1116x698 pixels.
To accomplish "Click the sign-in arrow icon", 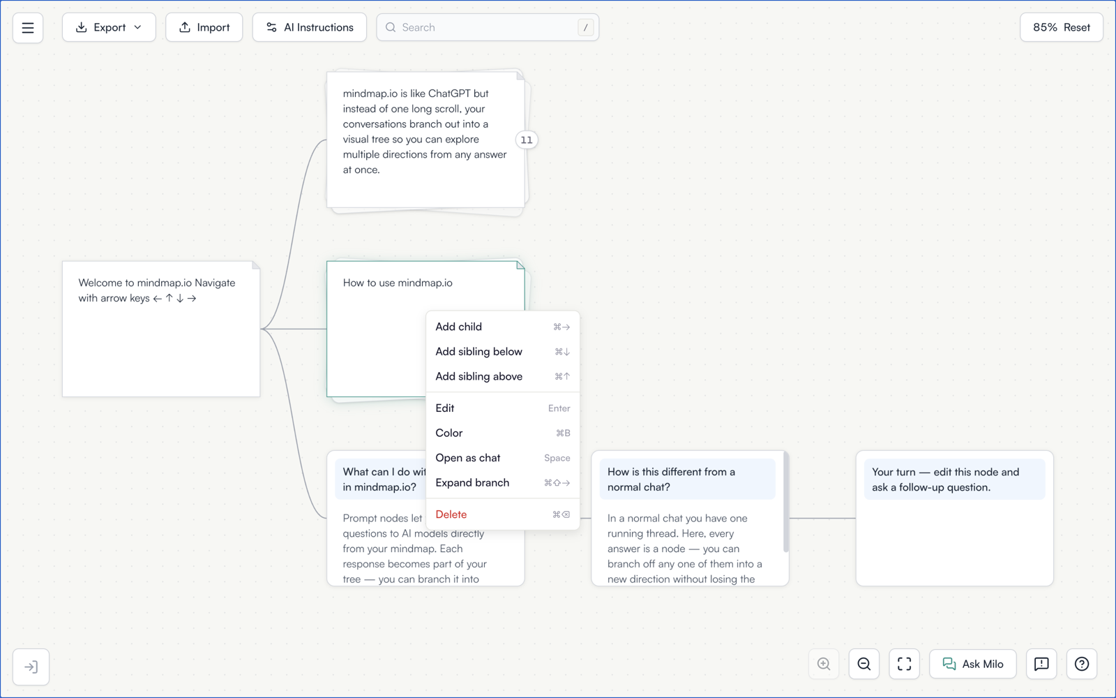I will [31, 667].
